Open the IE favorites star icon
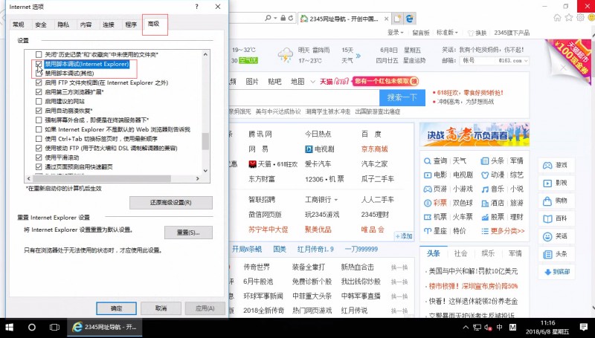Image resolution: width=595 pixels, height=338 pixels. tap(568, 17)
